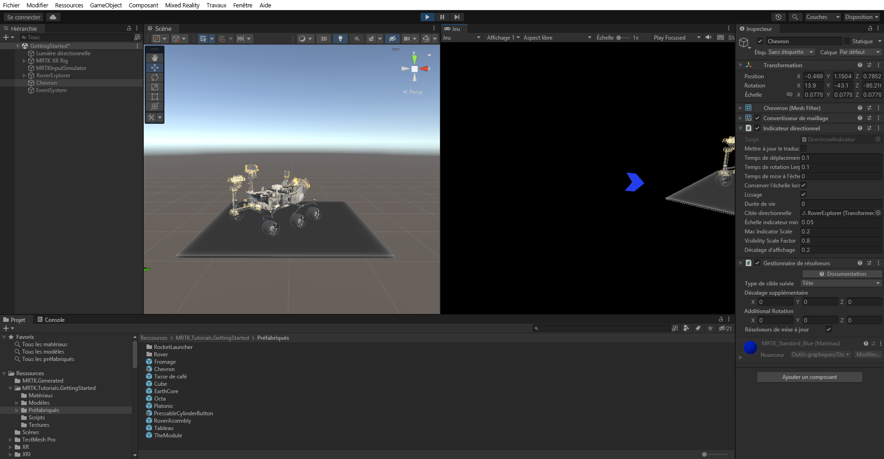Click the Ajouter un composant button
This screenshot has height=459, width=884.
[809, 377]
